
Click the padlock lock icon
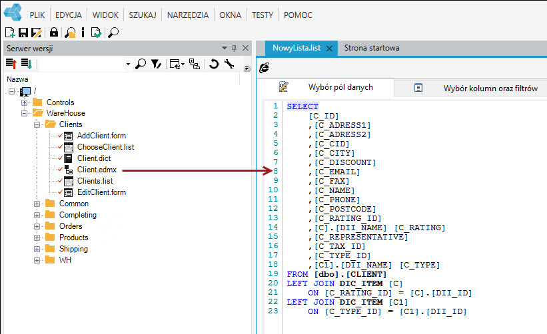click(54, 33)
